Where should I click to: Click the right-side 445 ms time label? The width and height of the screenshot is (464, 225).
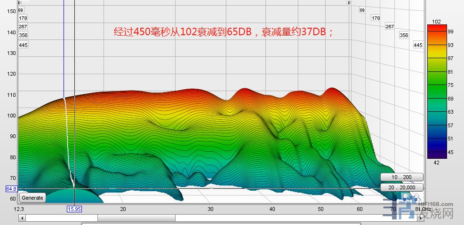click(418, 45)
